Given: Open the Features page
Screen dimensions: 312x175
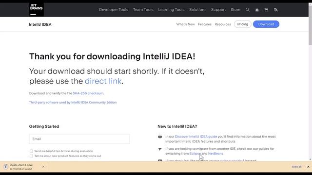Looking at the screenshot, I should (205, 24).
